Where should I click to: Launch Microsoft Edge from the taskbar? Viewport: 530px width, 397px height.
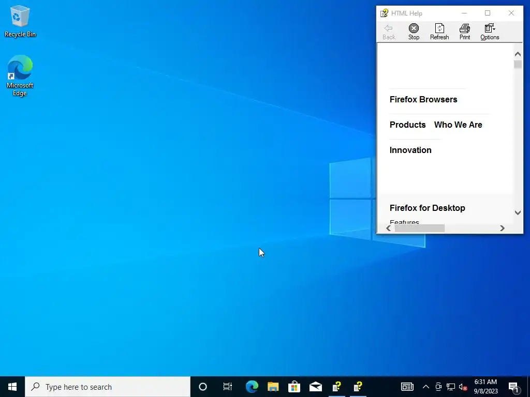coord(252,387)
